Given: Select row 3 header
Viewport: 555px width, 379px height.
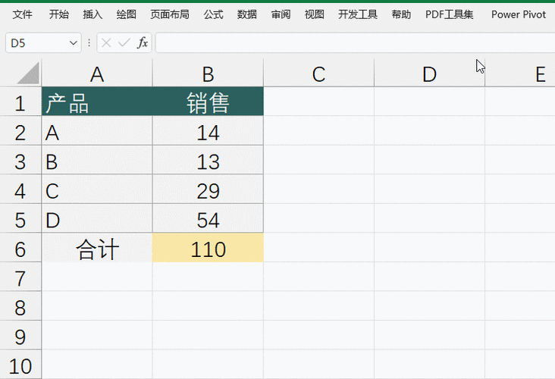Looking at the screenshot, I should (20, 160).
